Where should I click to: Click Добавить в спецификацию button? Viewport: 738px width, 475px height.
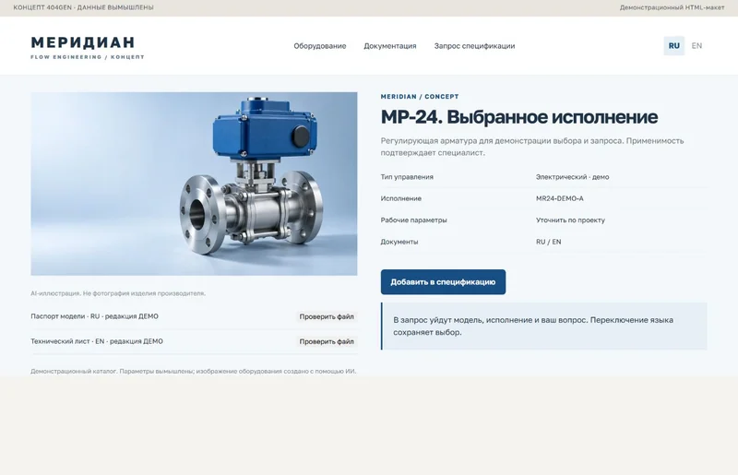443,282
